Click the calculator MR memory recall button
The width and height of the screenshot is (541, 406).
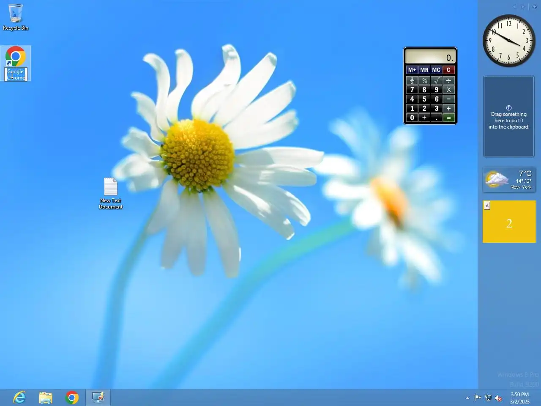point(424,70)
